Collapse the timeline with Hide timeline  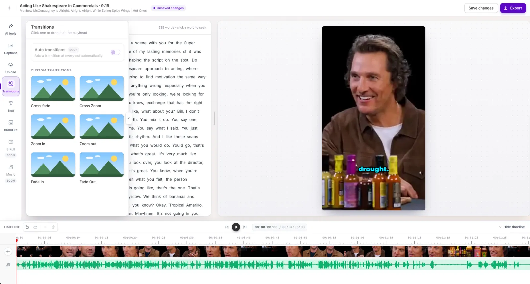[x=512, y=227]
